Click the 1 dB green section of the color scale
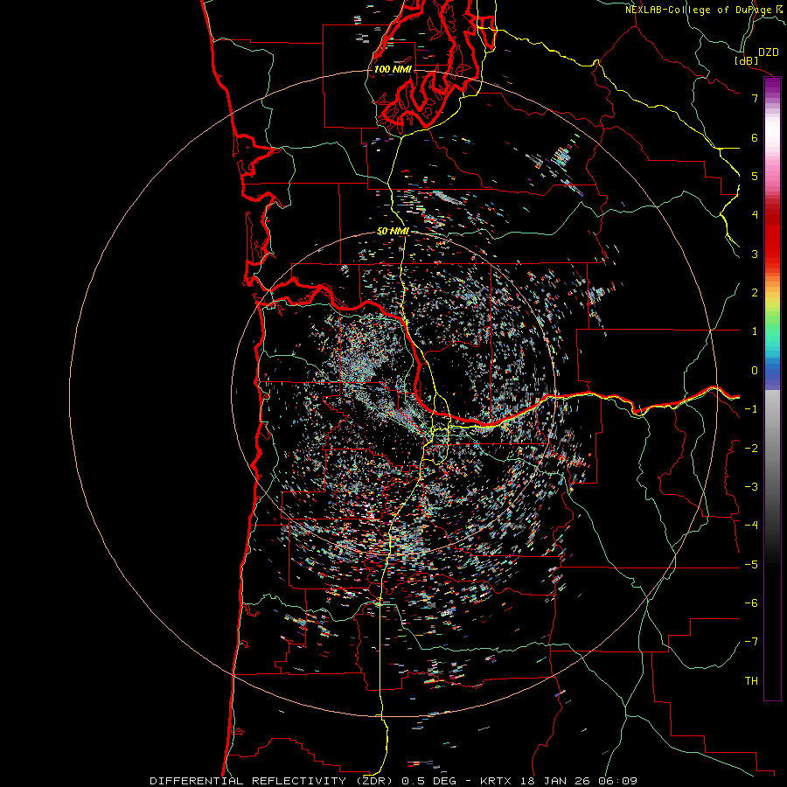 pos(772,331)
